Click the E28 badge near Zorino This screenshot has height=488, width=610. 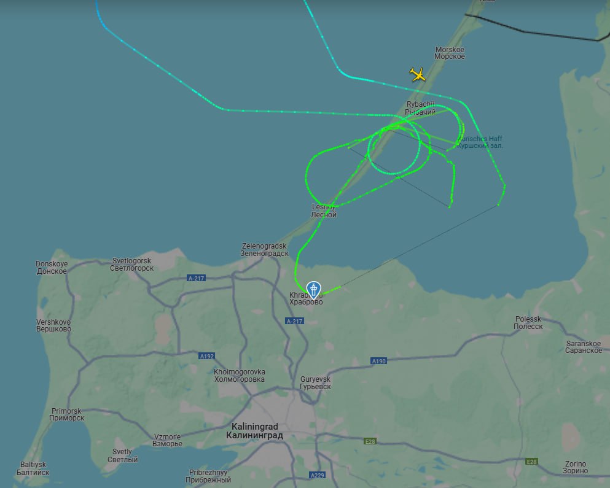(x=531, y=462)
